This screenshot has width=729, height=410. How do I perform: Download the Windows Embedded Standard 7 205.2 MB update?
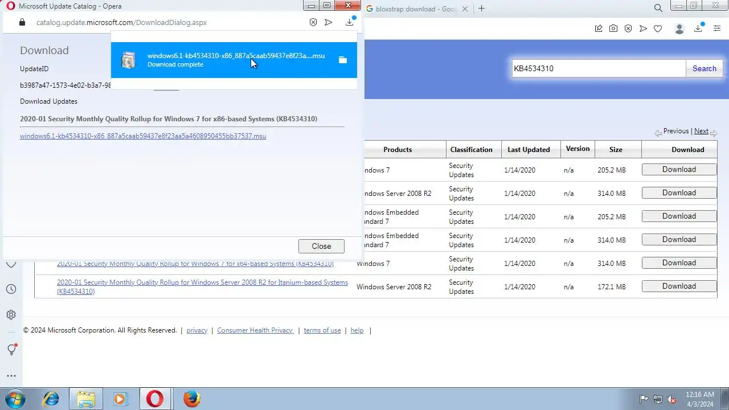tap(679, 216)
